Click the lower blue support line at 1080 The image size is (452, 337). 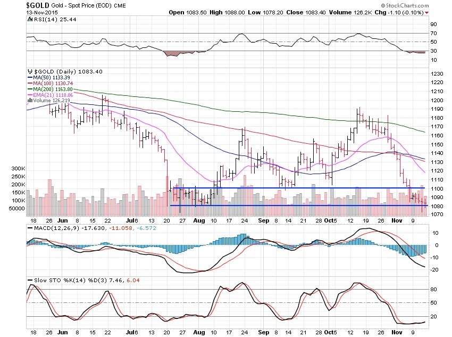299,206
